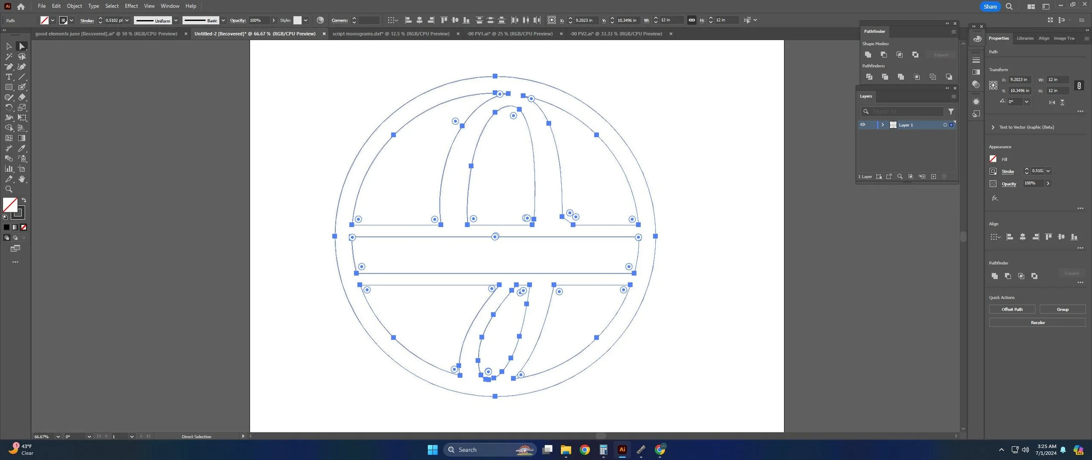Click the Recolor button
The height and width of the screenshot is (460, 1092).
(x=1037, y=323)
